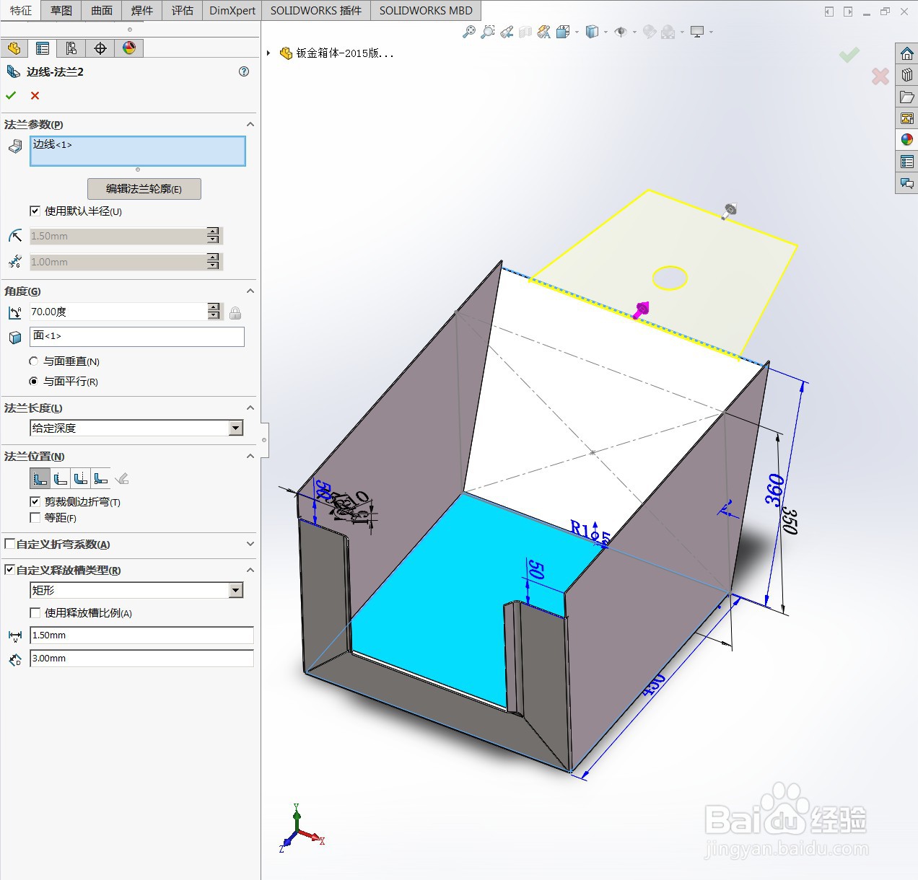Switch to SOLIDWORKS 插件 tab
Screen dimensions: 918x880
point(316,10)
